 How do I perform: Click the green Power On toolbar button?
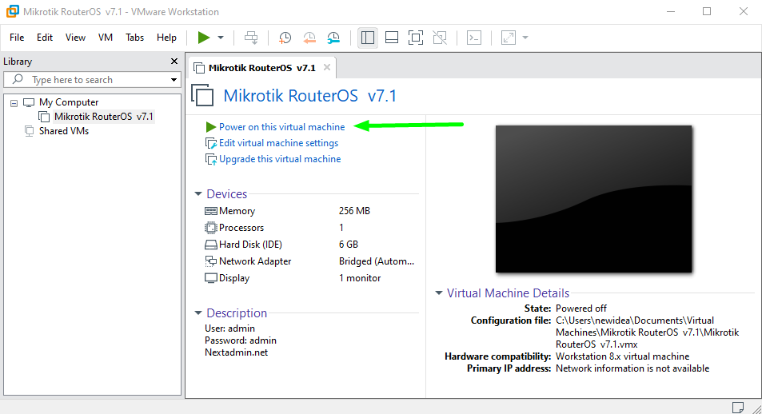[x=203, y=38]
